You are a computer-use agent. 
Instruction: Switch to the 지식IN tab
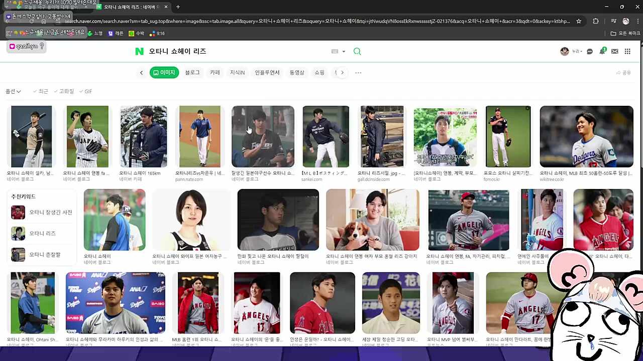pos(237,73)
